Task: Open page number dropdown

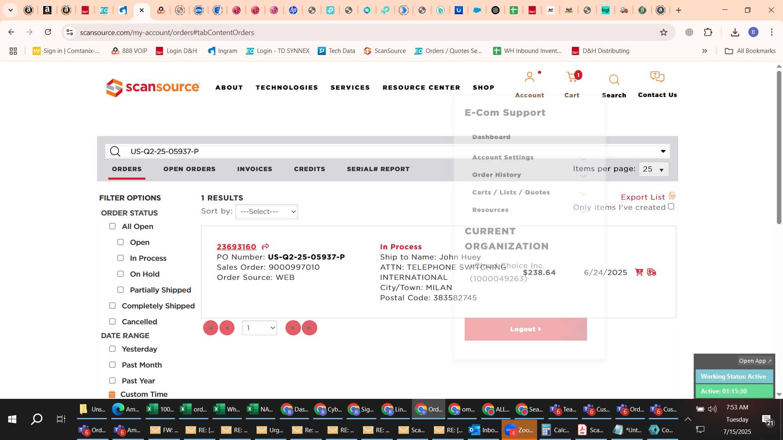Action: click(259, 328)
